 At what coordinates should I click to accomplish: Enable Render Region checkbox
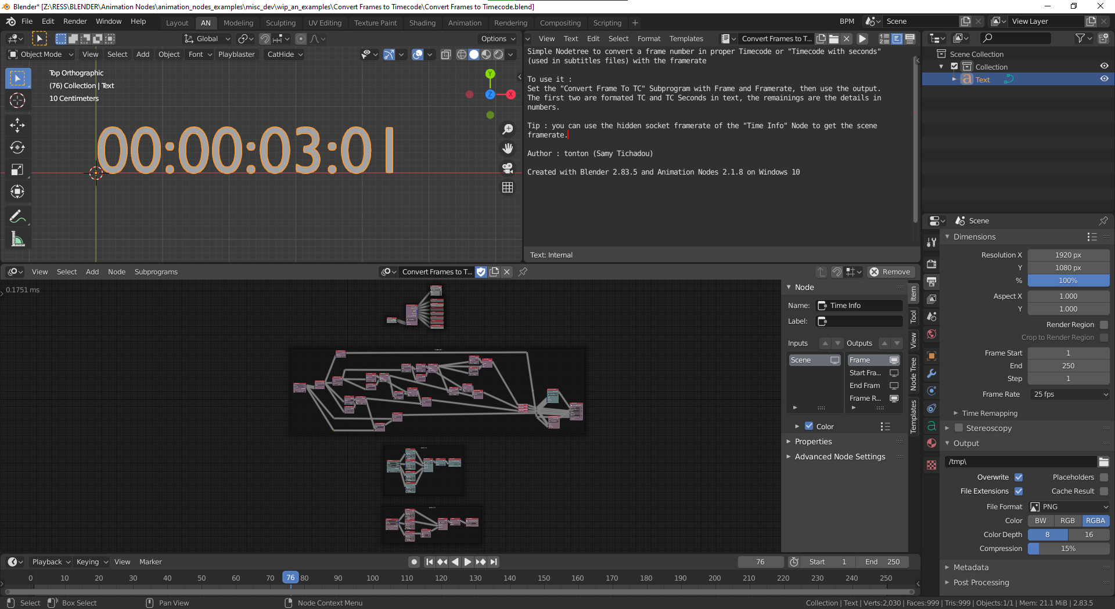point(1104,325)
